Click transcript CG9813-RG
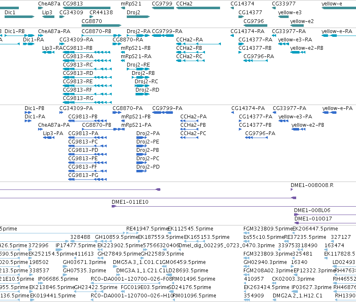 point(78,98)
